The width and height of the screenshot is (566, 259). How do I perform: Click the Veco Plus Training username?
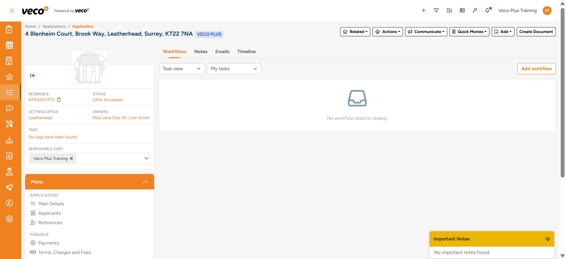[x=517, y=11]
